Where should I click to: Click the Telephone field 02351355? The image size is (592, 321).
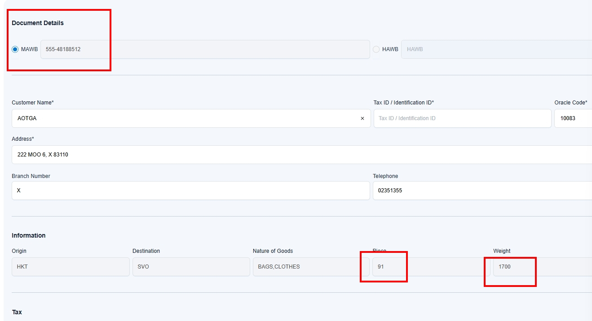482,191
